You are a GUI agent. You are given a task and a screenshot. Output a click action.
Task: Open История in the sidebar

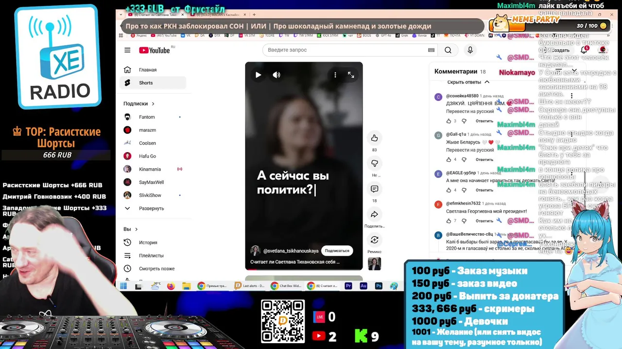[153, 242]
